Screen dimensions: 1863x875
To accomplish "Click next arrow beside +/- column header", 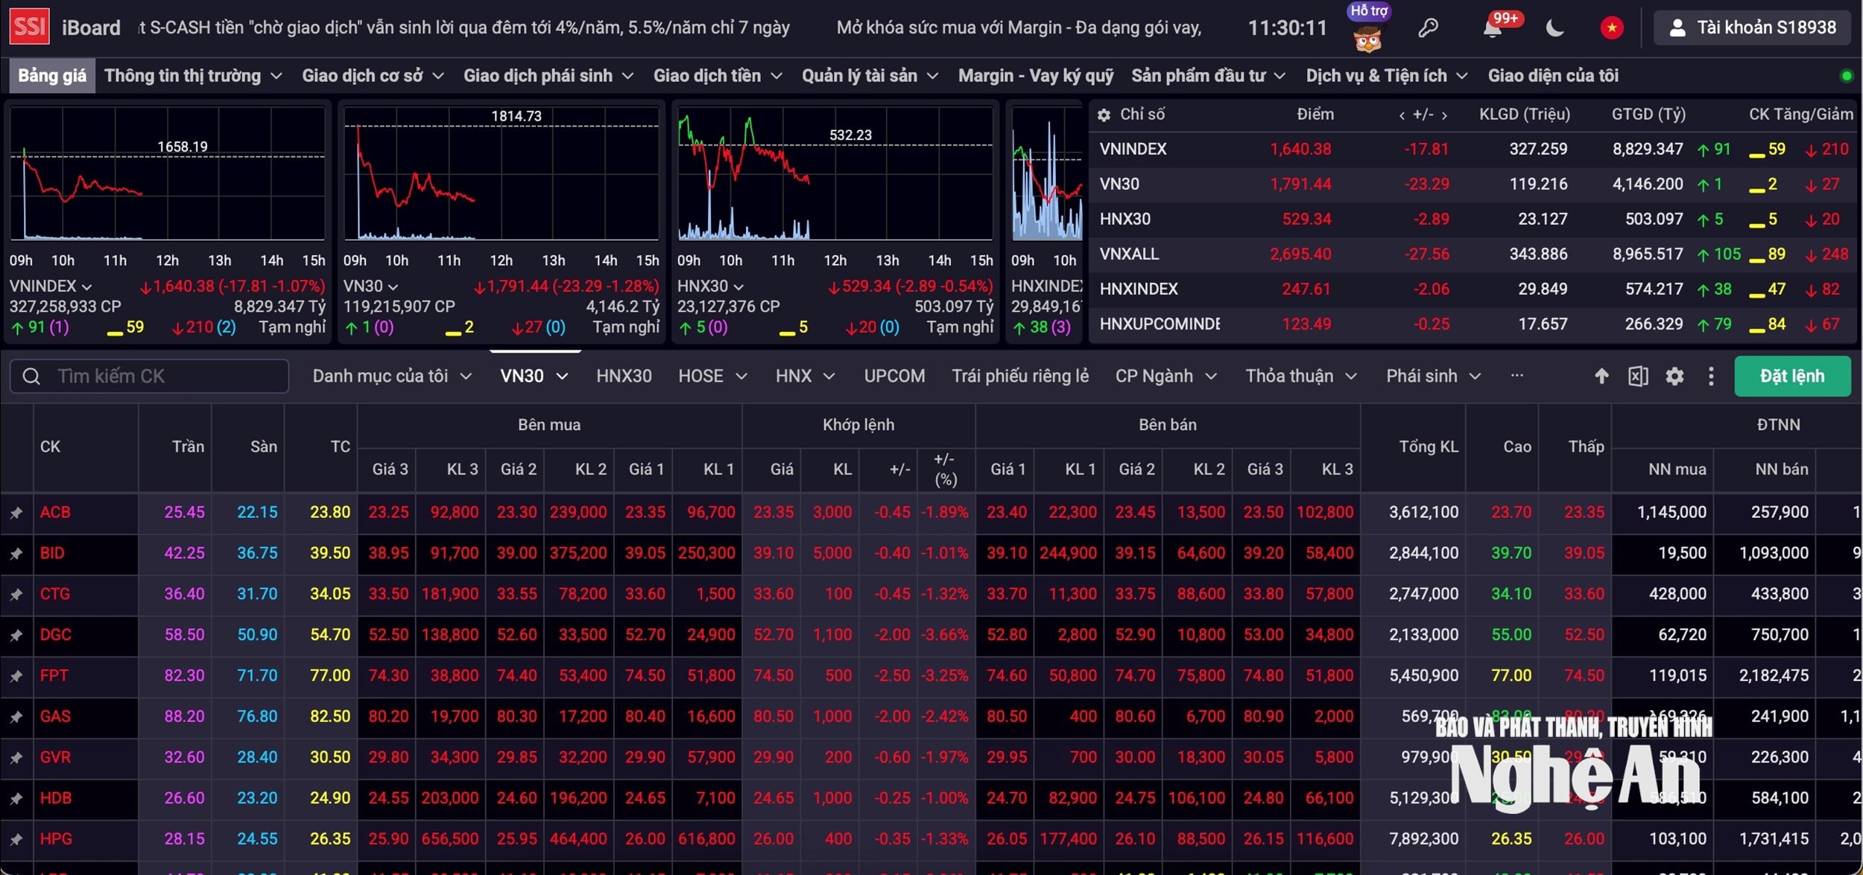I will point(1444,116).
